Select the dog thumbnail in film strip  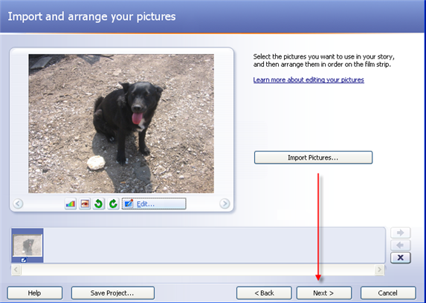point(28,245)
